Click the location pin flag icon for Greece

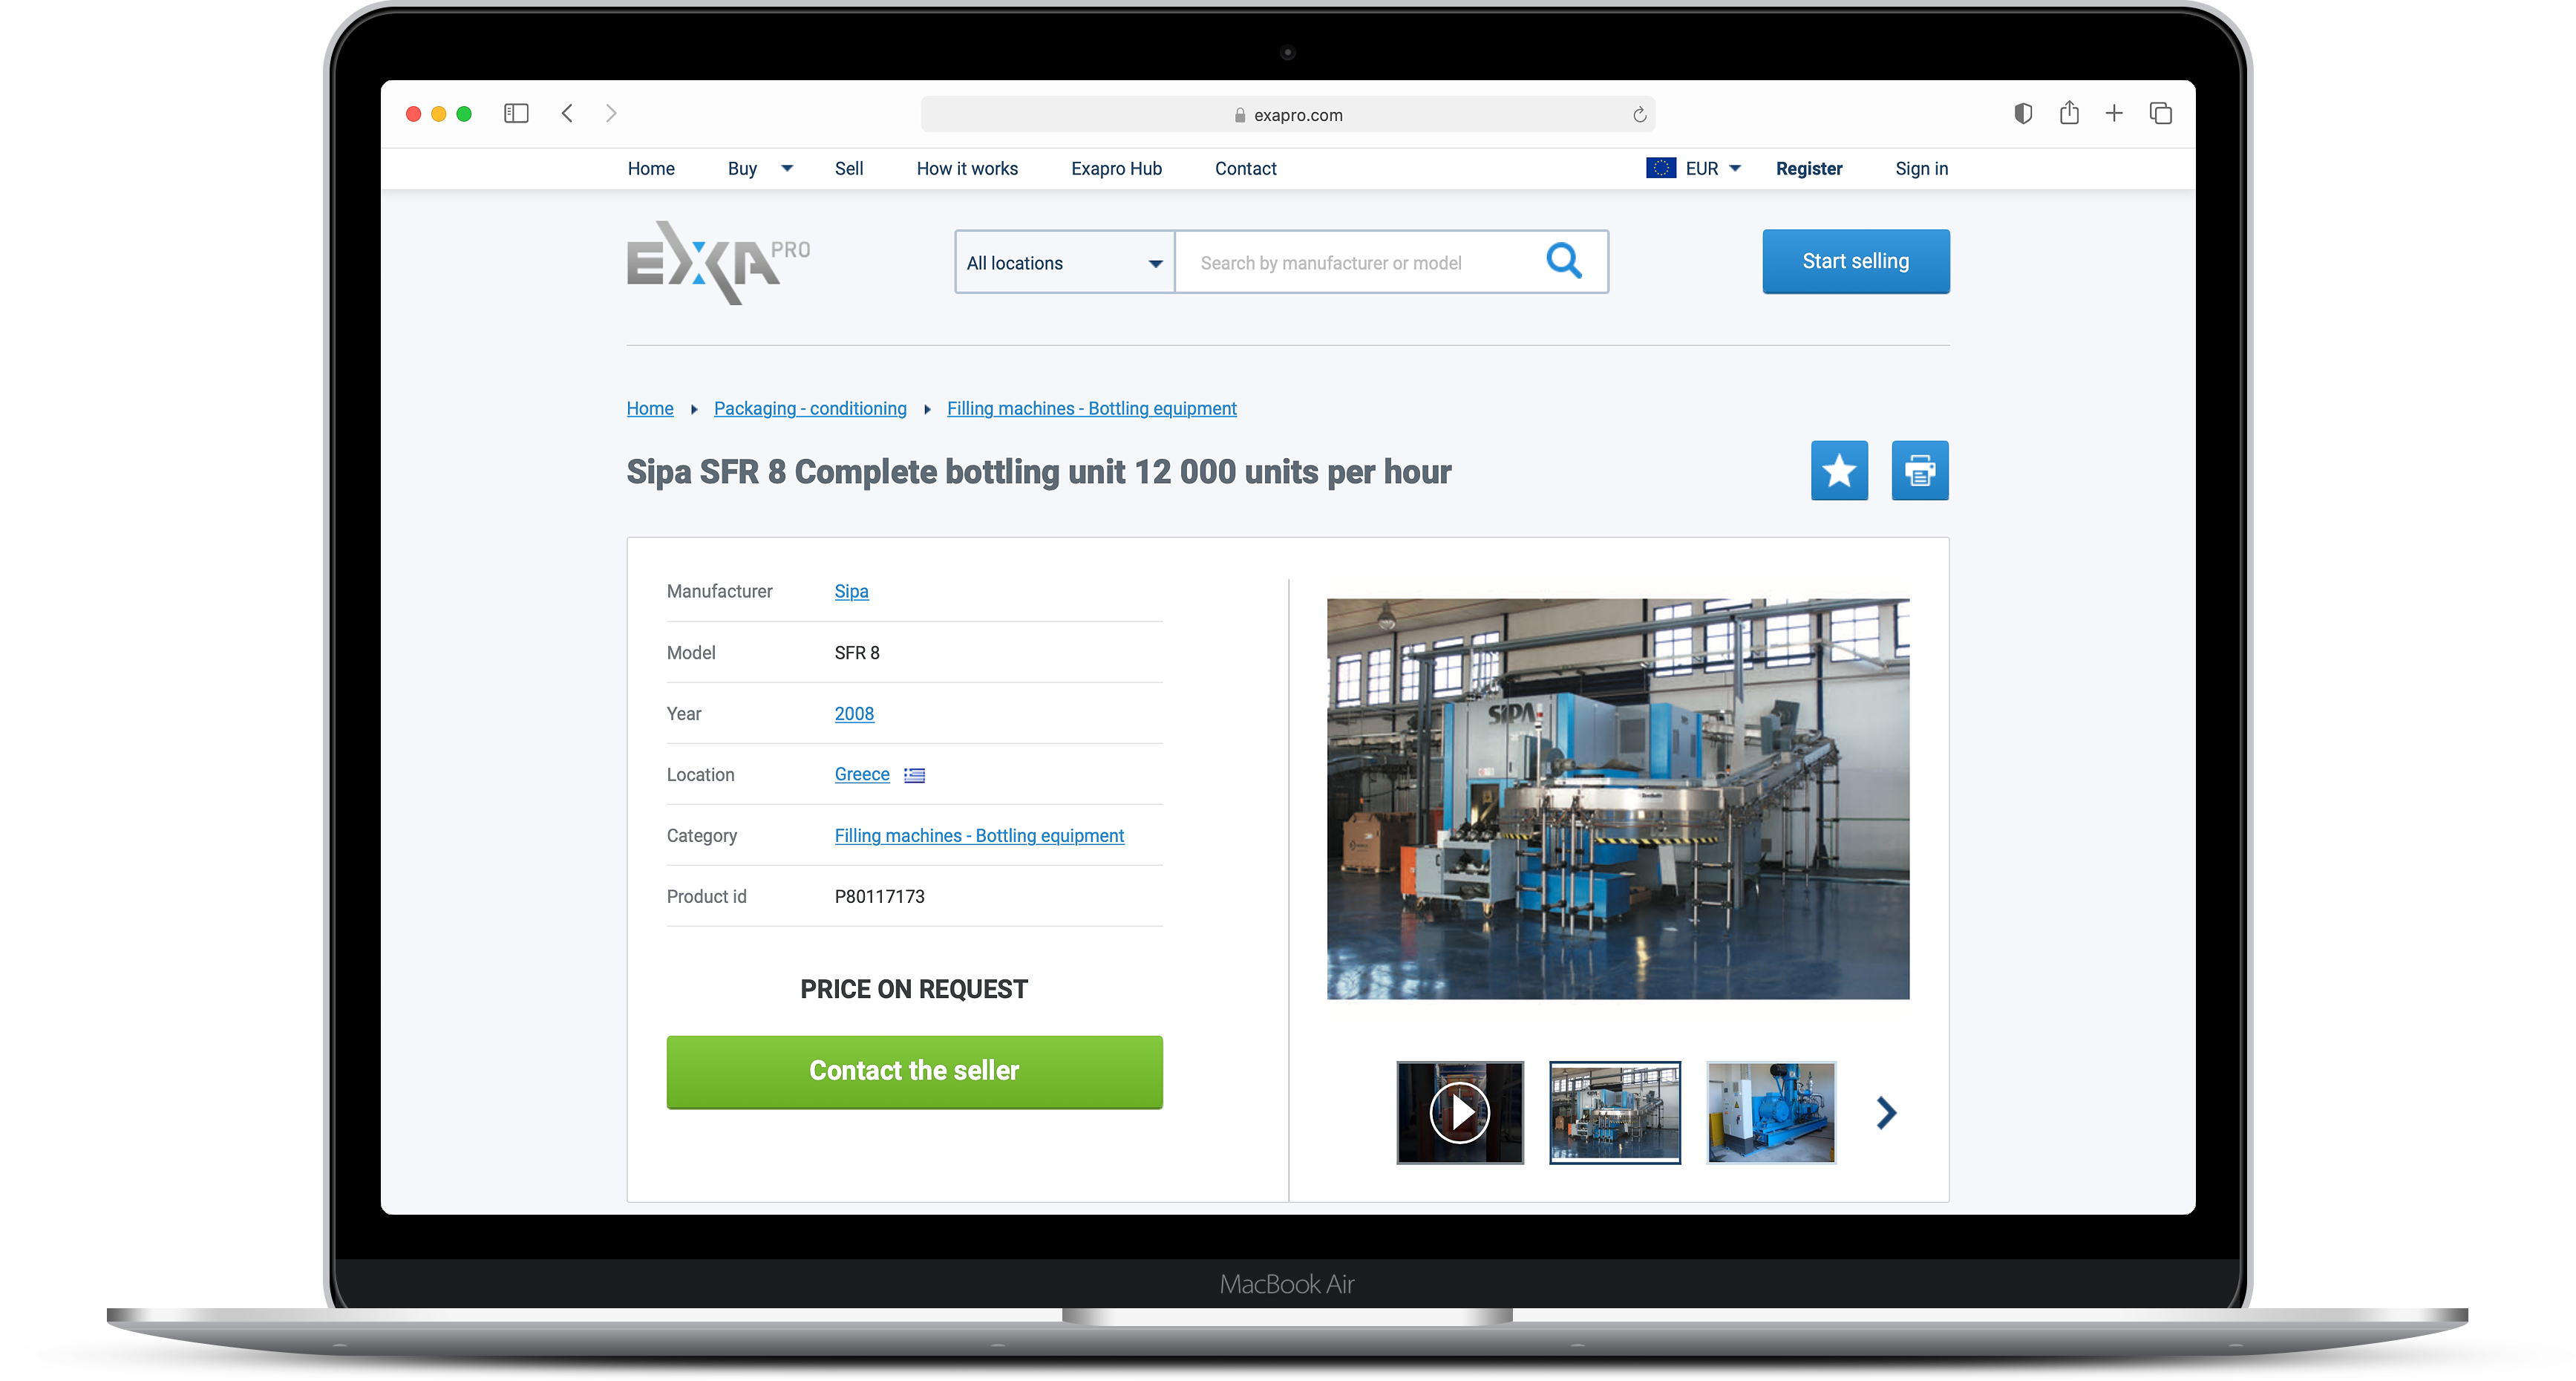915,774
